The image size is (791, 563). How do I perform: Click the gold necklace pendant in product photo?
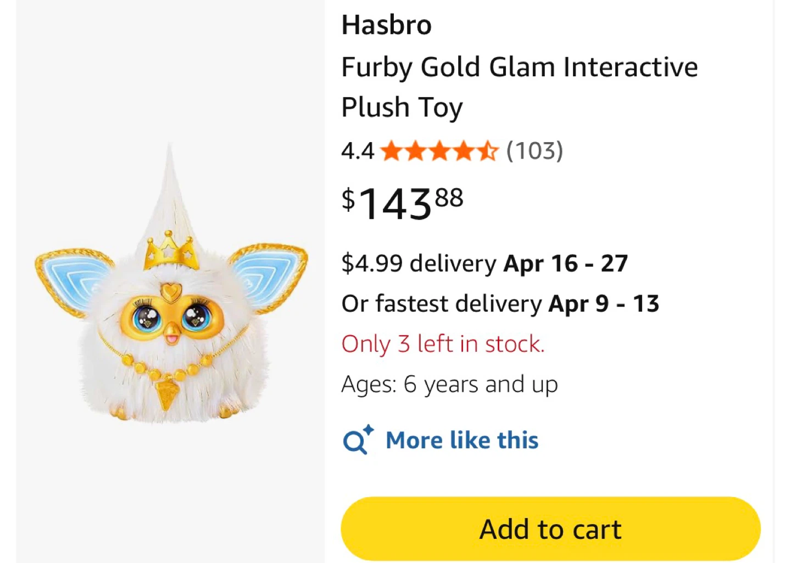pos(165,393)
